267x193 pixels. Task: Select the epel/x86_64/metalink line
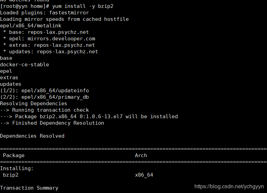[x=31, y=26]
